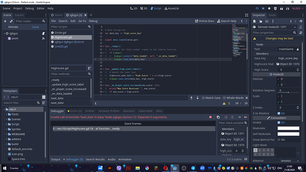Screen dimensions: 306x172
Task: Open the Self Modulate color picker
Action: click(x=288, y=134)
